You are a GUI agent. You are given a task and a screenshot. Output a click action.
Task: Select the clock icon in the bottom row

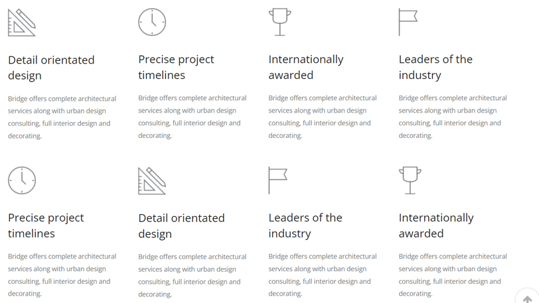coord(22,180)
